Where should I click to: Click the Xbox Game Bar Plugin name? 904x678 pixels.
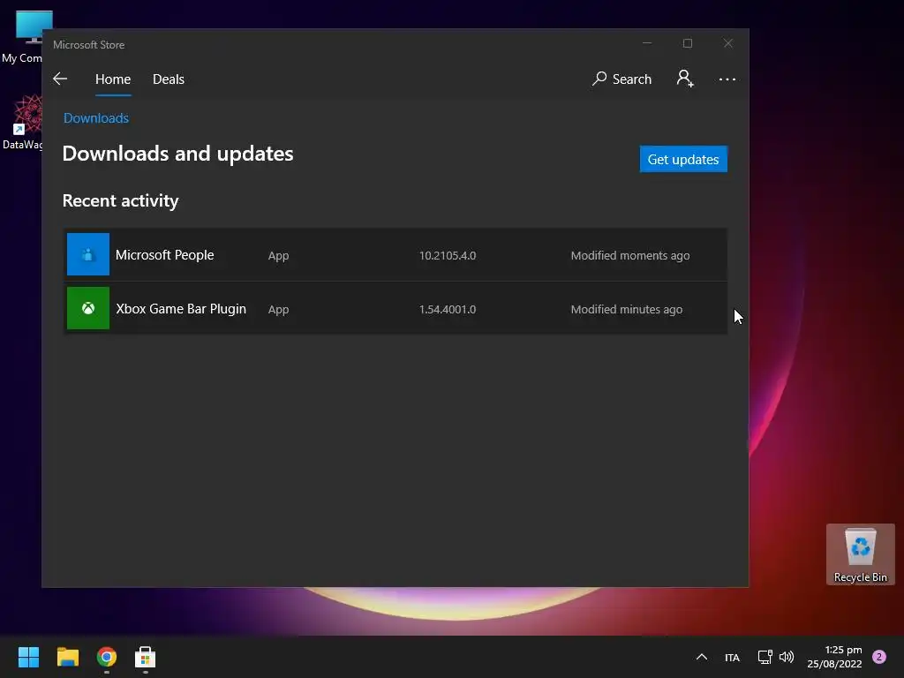pyautogui.click(x=181, y=309)
